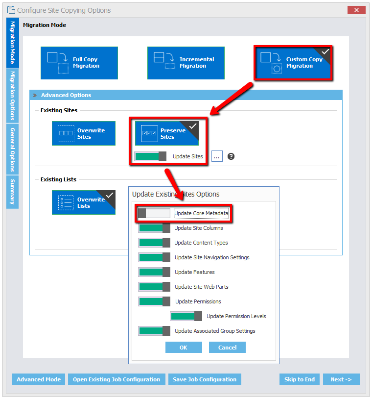The height and width of the screenshot is (399, 372).
Task: Select the Custom Copy Migration tile
Action: click(x=293, y=63)
